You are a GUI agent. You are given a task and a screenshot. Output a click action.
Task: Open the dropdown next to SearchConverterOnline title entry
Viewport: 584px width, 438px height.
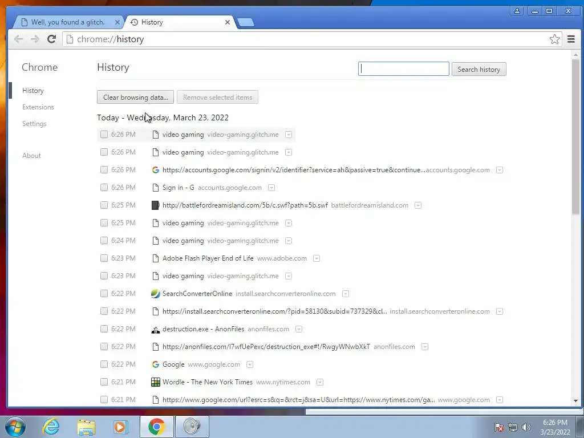pos(346,294)
